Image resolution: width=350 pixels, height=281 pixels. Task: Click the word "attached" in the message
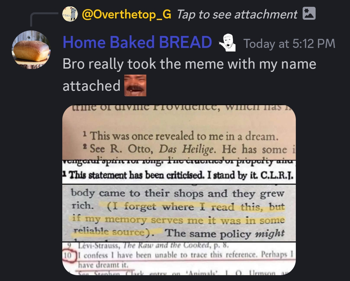[91, 86]
